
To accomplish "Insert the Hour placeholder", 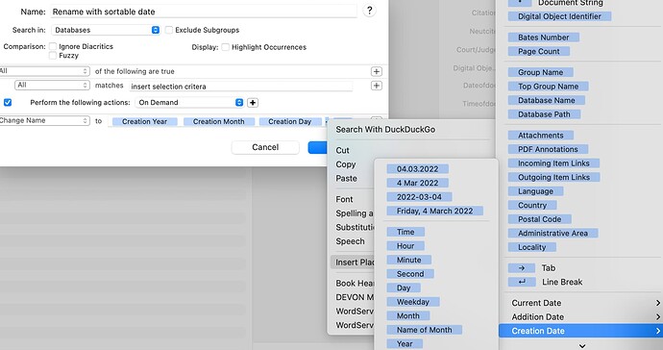I will (x=405, y=246).
